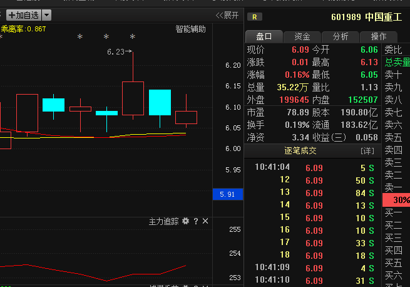This screenshot has width=410, height=287.
Task: Select the trade row with volume 50
Action: (x=312, y=180)
